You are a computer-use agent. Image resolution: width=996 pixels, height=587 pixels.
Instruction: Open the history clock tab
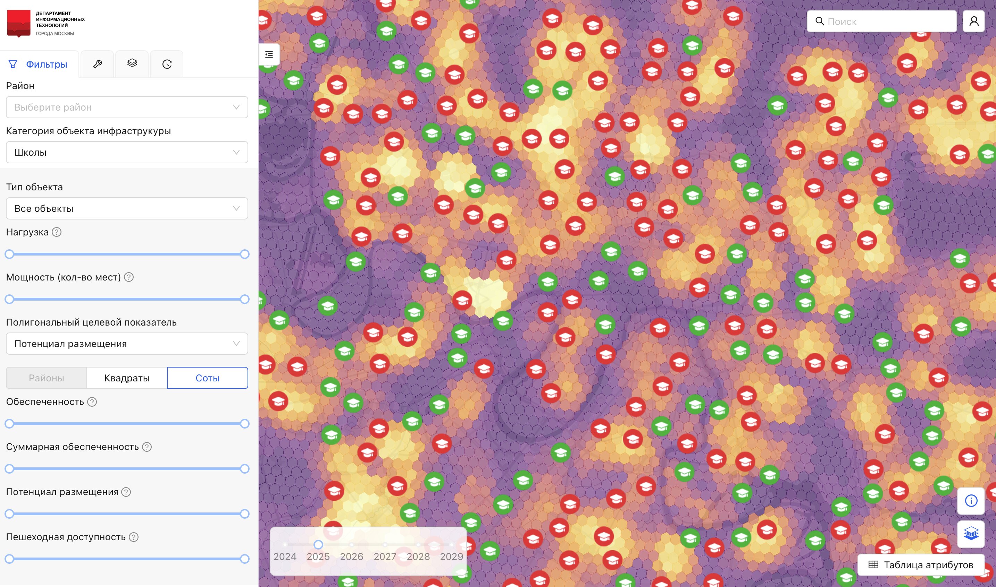(167, 64)
